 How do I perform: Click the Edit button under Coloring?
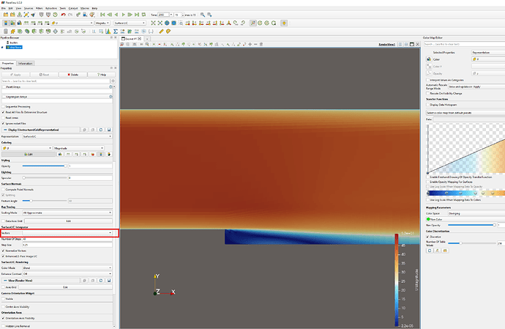(29, 155)
